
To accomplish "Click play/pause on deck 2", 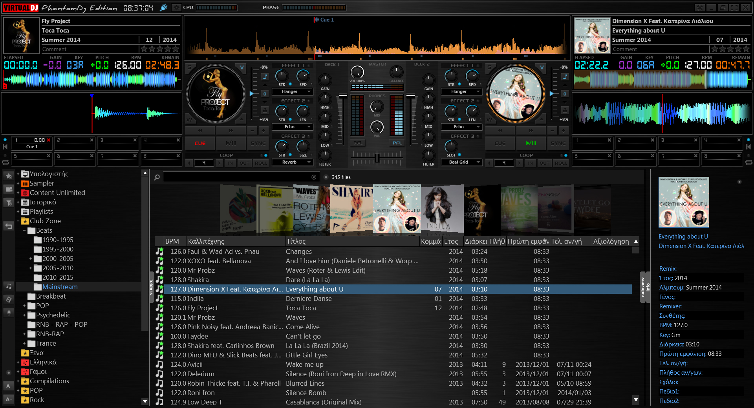I will (x=531, y=143).
